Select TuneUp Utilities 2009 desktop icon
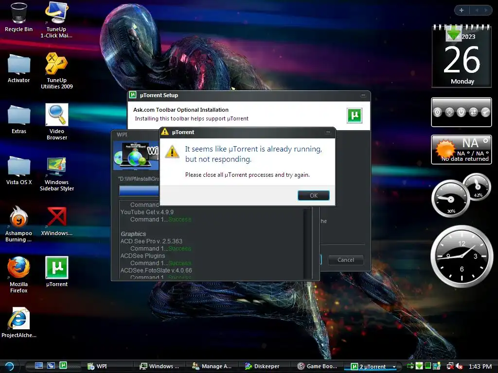 pyautogui.click(x=56, y=71)
